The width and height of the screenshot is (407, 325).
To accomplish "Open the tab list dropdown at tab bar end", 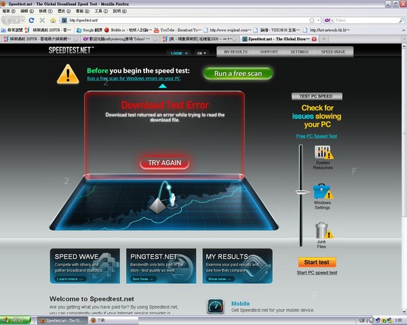I will pyautogui.click(x=404, y=39).
